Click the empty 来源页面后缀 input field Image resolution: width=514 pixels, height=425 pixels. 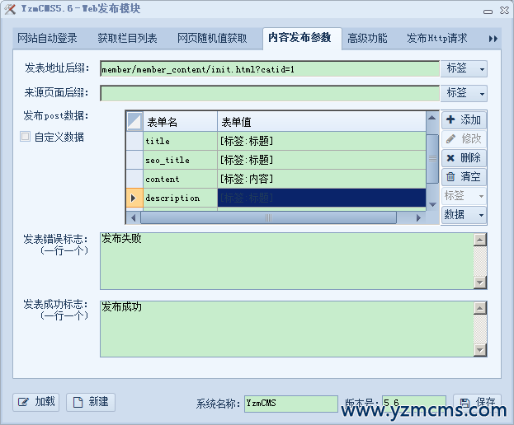(270, 94)
